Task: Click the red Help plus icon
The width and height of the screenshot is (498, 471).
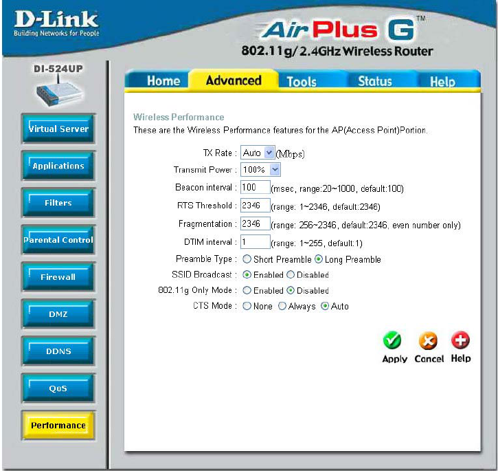Action: [x=460, y=340]
